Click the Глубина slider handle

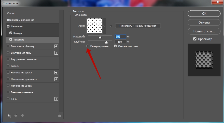click(106, 43)
